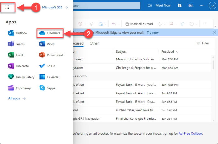The height and width of the screenshot is (144, 218).
Task: Click the scroll down arrow of message list
Action: coord(213,120)
